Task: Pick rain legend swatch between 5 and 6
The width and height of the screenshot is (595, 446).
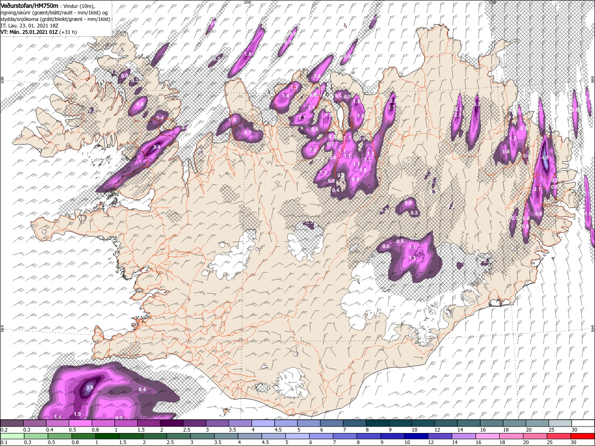Action: [297, 436]
